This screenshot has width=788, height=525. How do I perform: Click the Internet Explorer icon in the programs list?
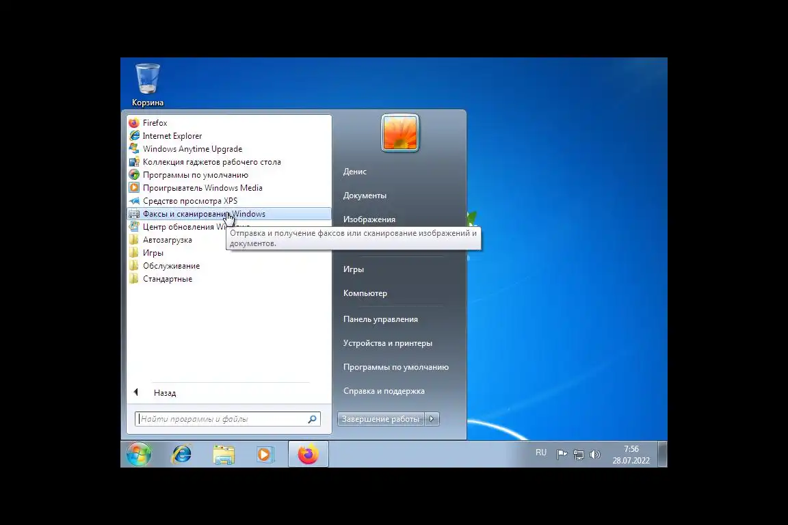coord(133,136)
